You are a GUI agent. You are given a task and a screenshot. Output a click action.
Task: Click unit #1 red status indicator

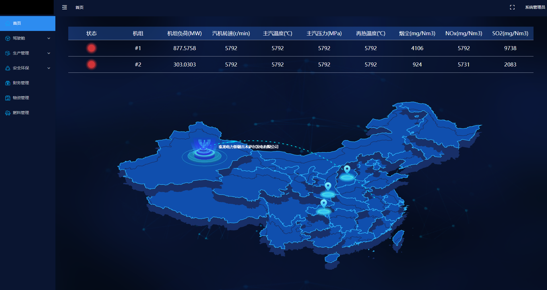[x=92, y=48]
